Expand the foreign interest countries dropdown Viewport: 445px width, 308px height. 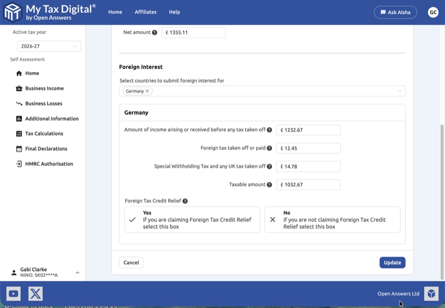pyautogui.click(x=400, y=91)
